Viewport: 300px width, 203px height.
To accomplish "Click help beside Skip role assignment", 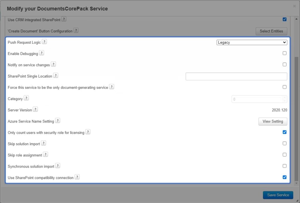I will pos(45,154).
